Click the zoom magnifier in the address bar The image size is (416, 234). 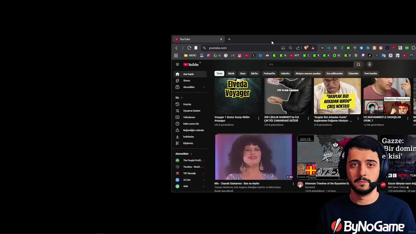[x=291, y=48]
